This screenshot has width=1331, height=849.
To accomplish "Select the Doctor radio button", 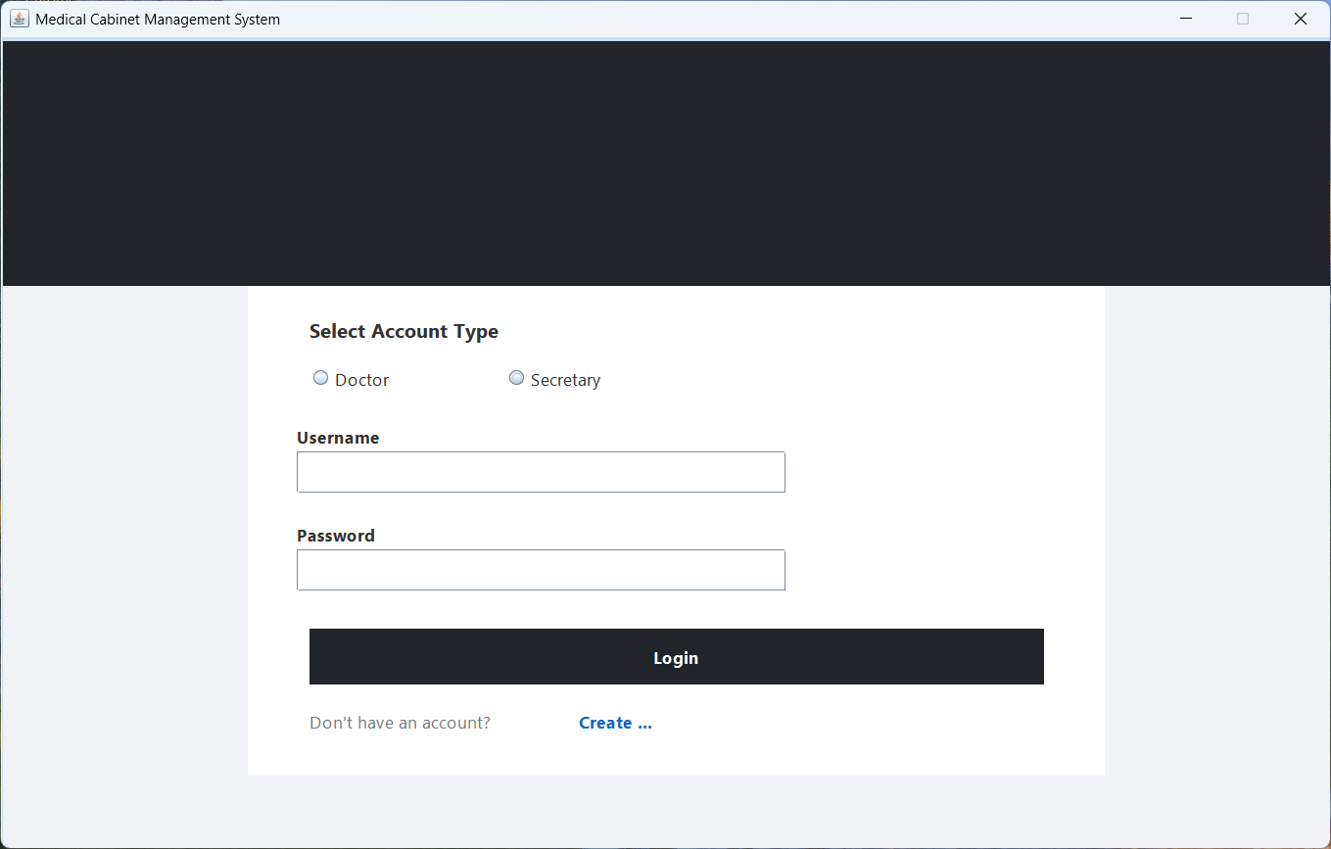I will tap(321, 379).
